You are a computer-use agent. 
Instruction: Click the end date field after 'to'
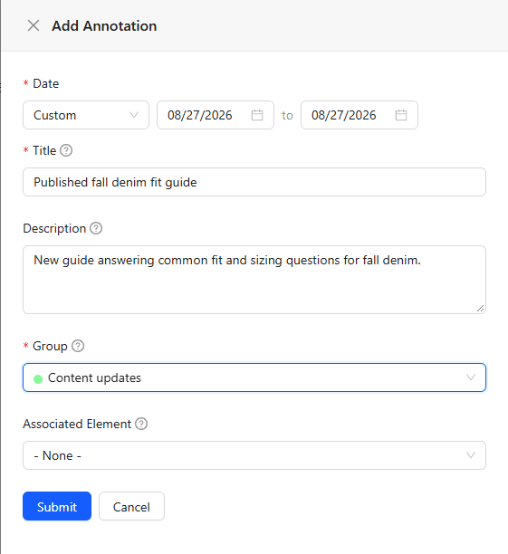coord(359,115)
